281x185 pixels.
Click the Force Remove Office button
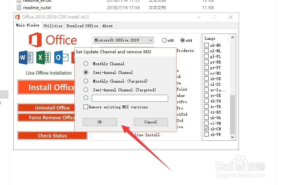click(x=46, y=117)
